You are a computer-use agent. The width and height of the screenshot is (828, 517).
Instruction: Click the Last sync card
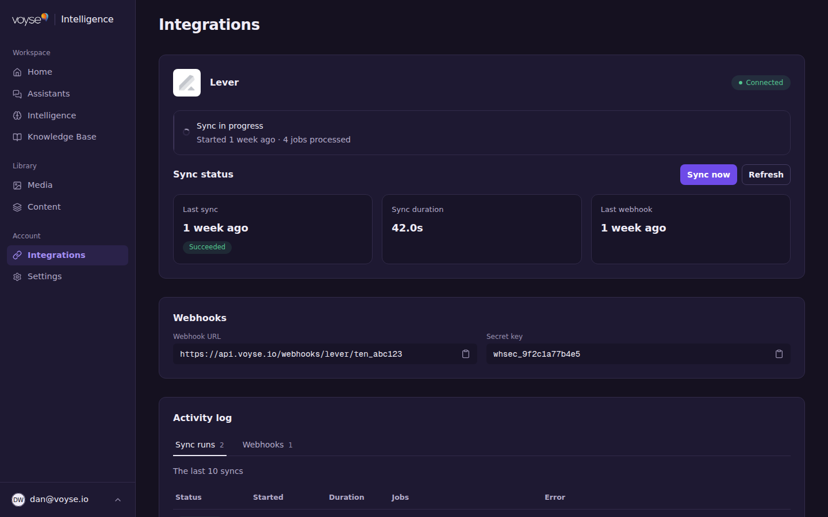click(x=273, y=229)
